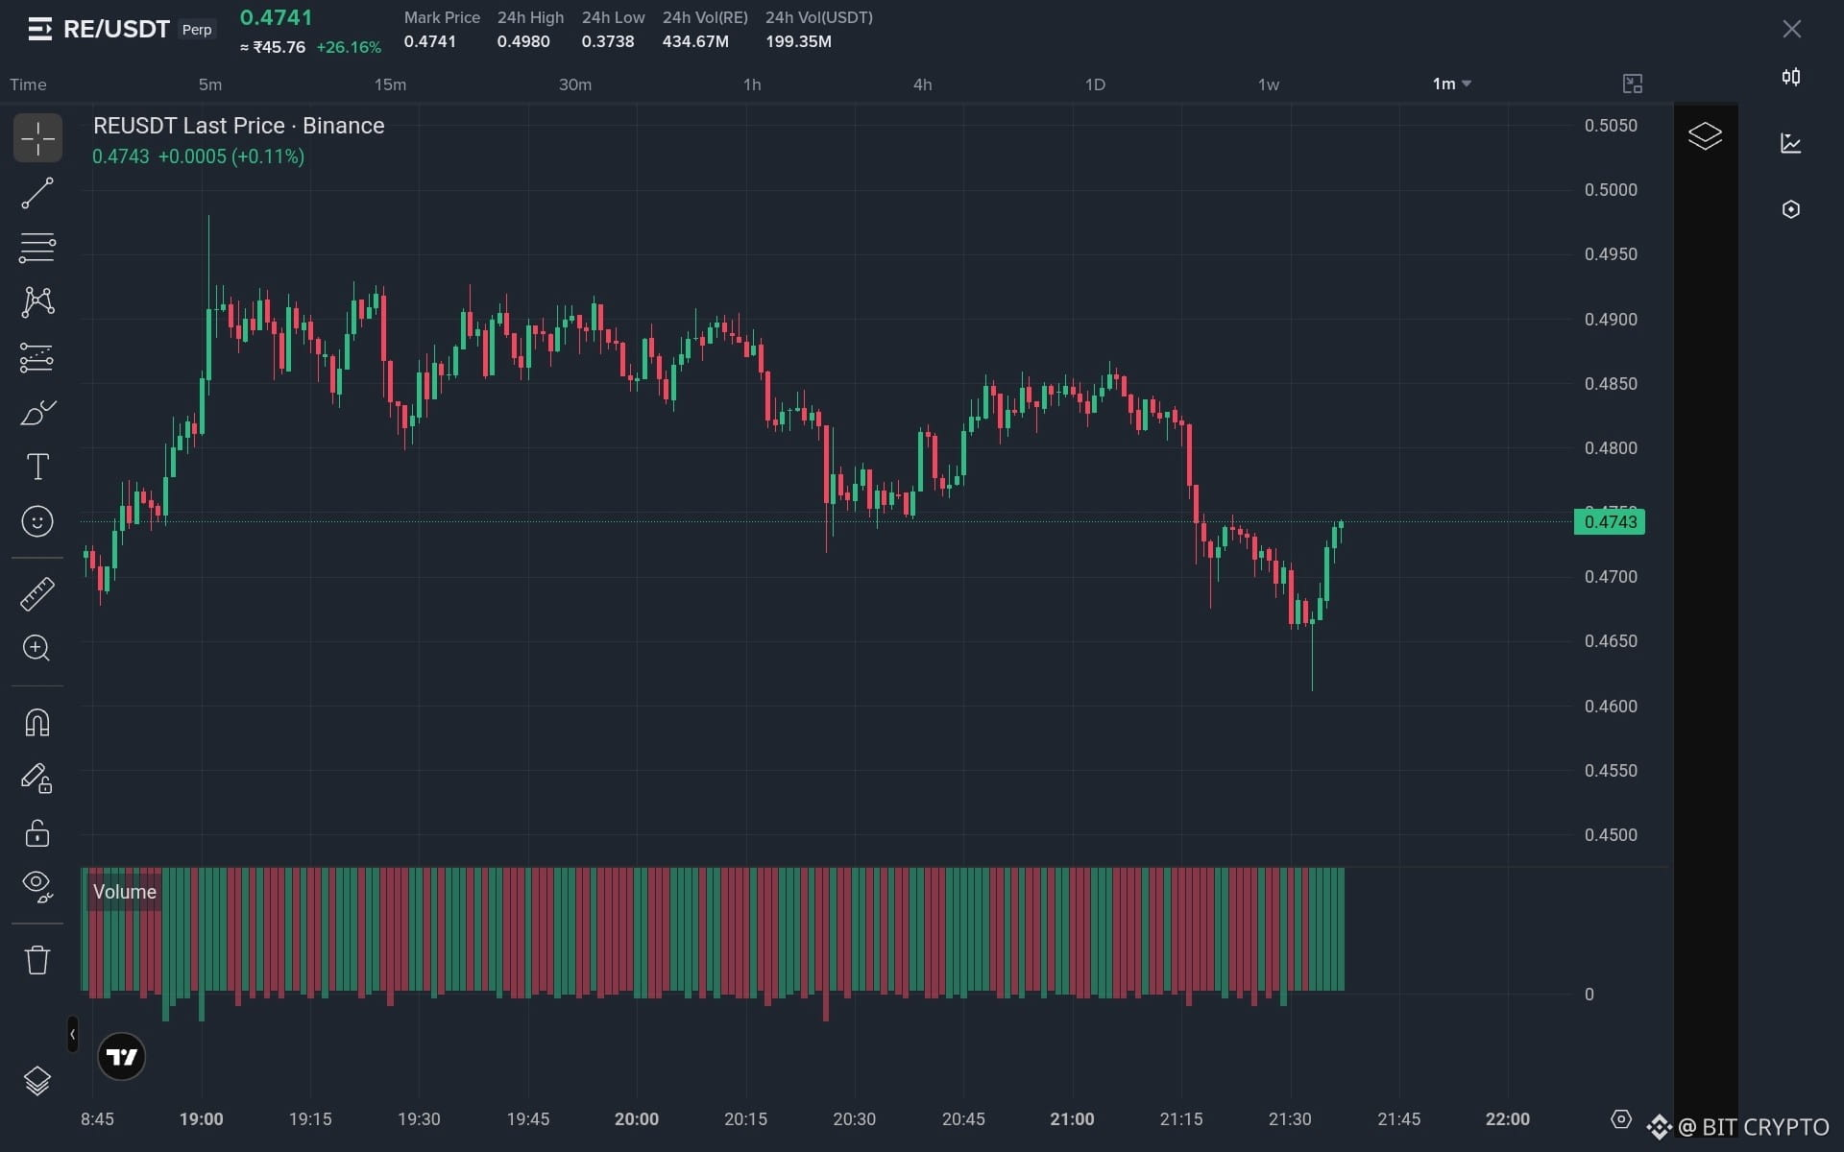The image size is (1844, 1152).
Task: Open the indicators line chart icon
Action: [1791, 143]
